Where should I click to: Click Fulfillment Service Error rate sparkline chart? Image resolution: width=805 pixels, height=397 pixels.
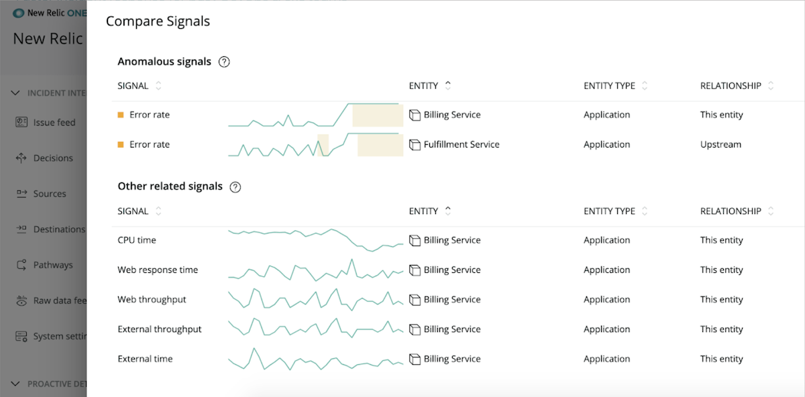315,144
